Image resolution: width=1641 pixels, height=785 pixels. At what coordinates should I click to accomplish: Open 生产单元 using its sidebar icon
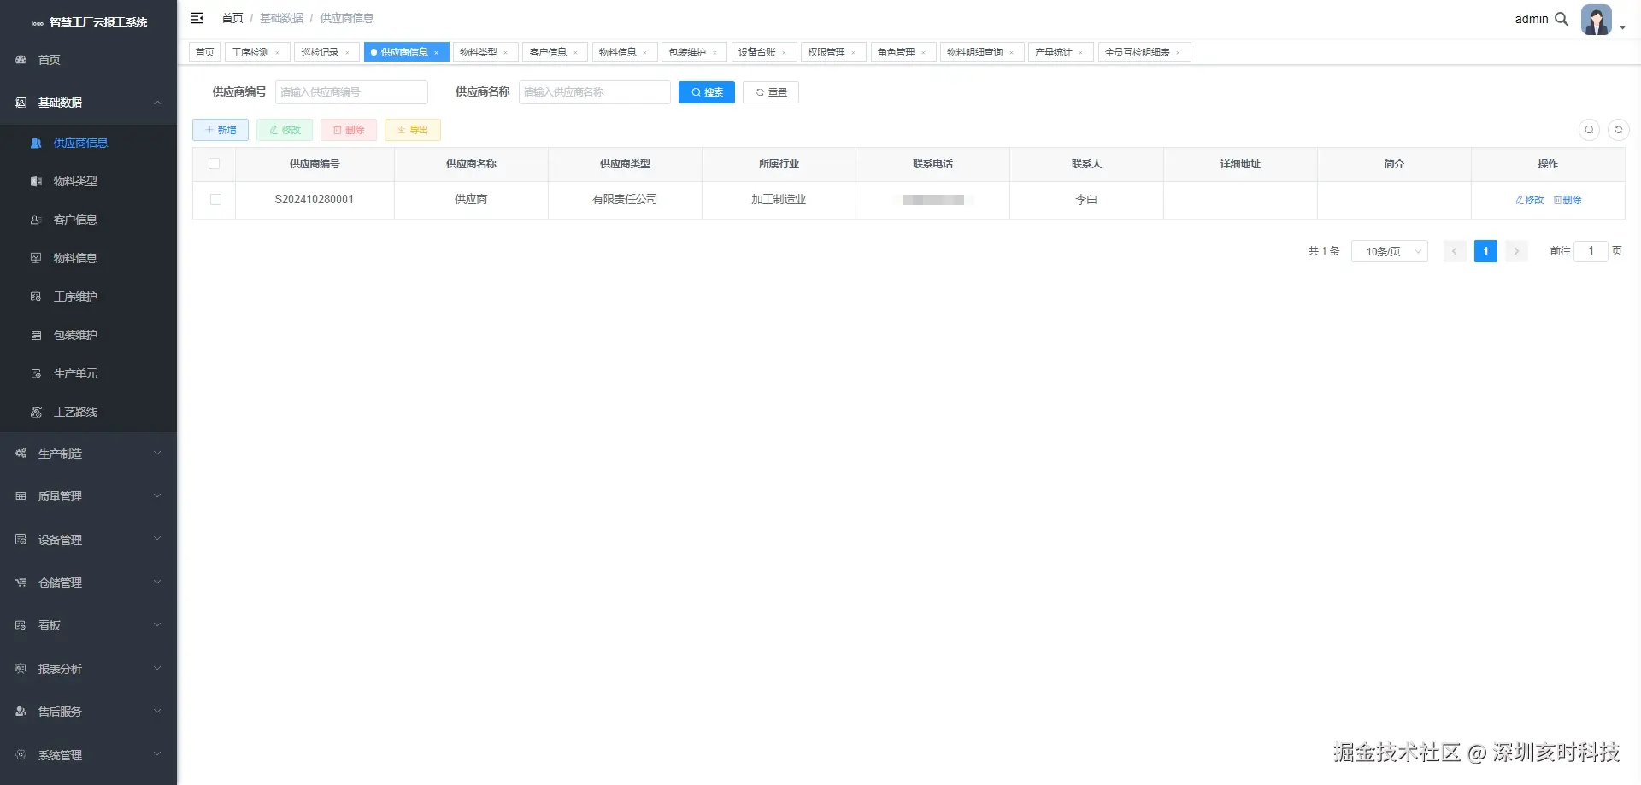coord(36,373)
